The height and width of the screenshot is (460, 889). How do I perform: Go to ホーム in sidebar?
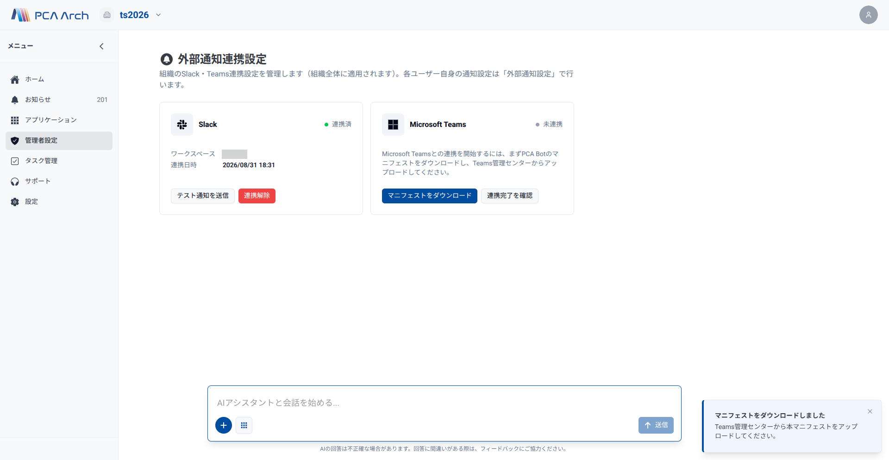click(x=59, y=80)
